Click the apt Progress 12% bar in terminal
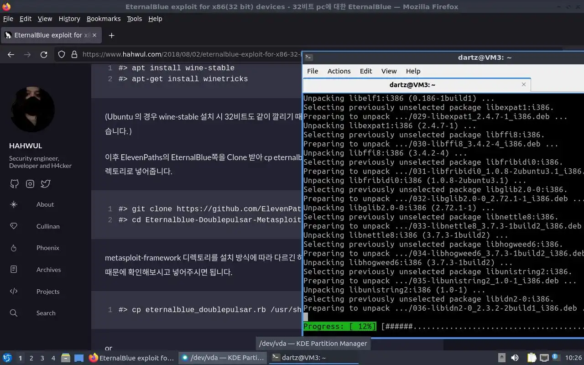Viewport: 584px width, 365px height. click(x=340, y=326)
